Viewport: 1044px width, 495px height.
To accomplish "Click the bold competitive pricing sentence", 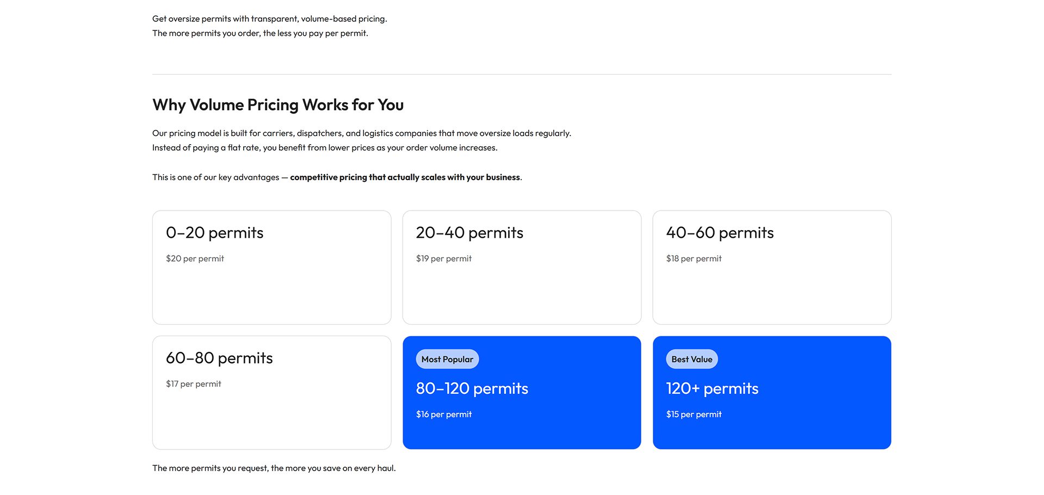I will click(x=405, y=177).
